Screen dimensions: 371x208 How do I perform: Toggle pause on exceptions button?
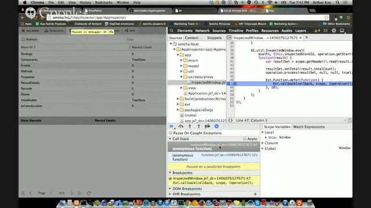click(x=216, y=127)
